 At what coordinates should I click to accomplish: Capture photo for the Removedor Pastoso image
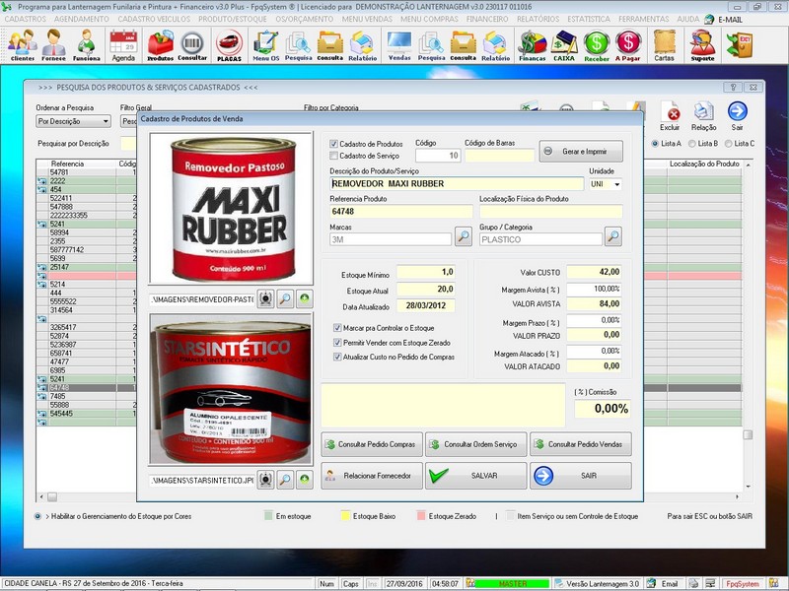pos(265,298)
